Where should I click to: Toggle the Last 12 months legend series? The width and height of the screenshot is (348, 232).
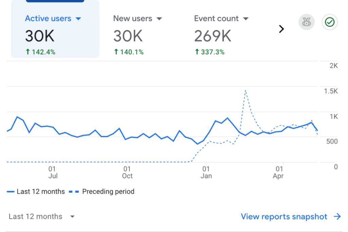point(40,192)
